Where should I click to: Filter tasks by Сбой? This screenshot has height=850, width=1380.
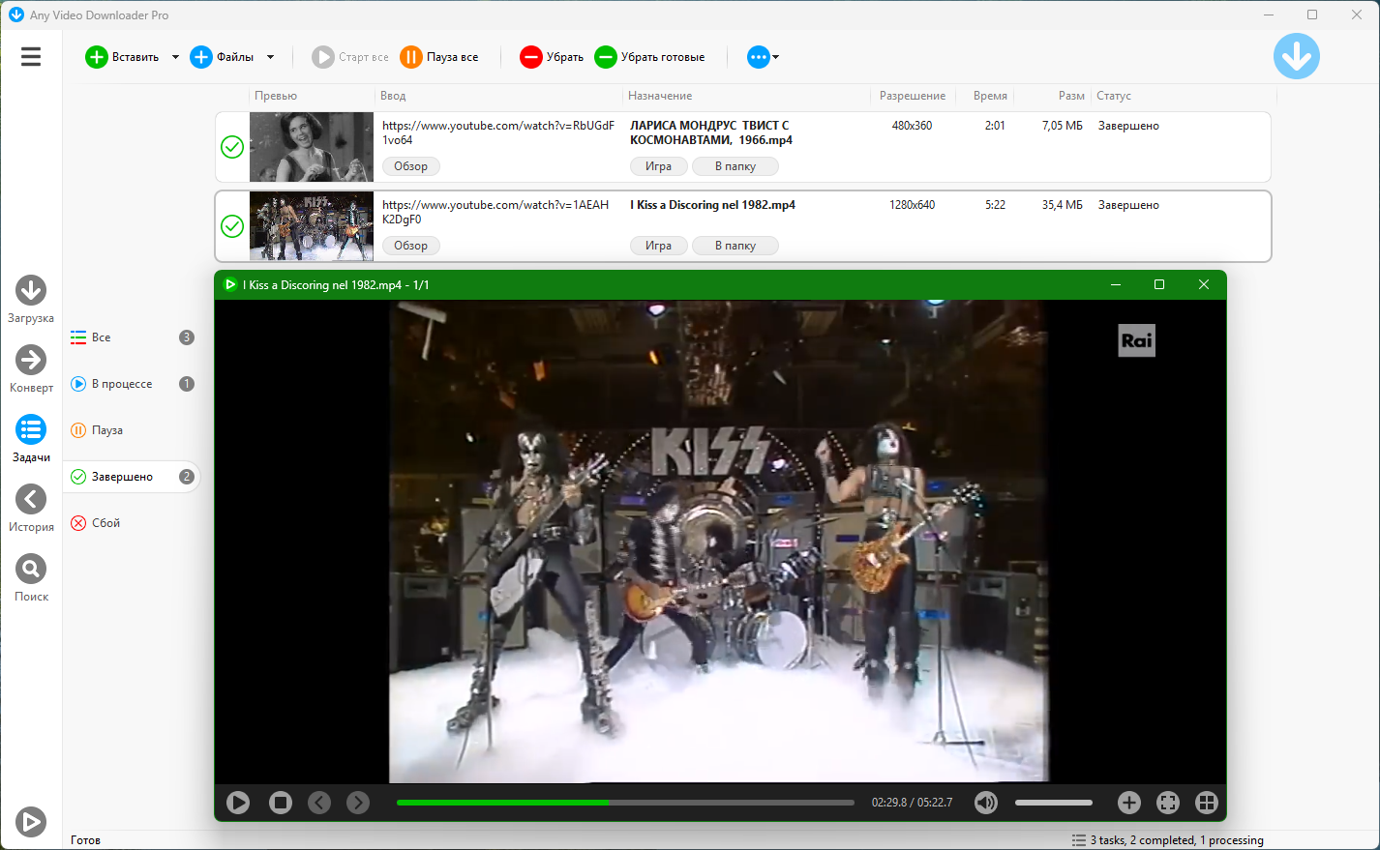(132, 523)
